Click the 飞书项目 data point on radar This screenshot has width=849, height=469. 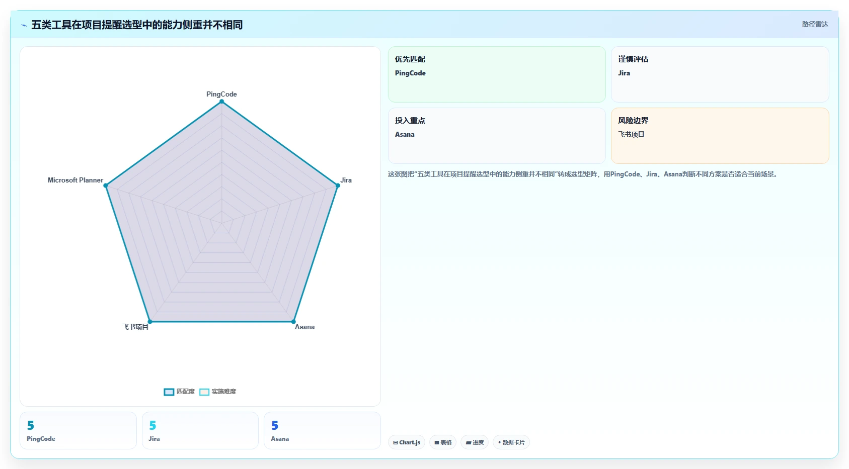coord(150,322)
